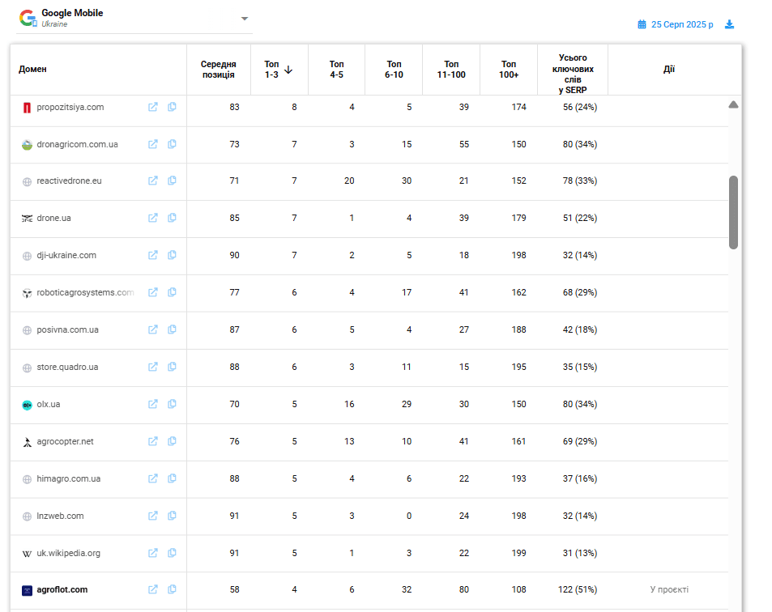Sort by Топ 1-3 column arrow
This screenshot has height=612, width=772.
(288, 70)
